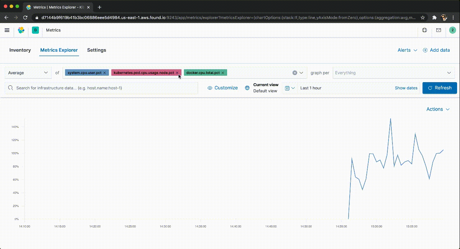Open the Actions dropdown above the chart
Screen dimensions: 460x249
[438, 109]
